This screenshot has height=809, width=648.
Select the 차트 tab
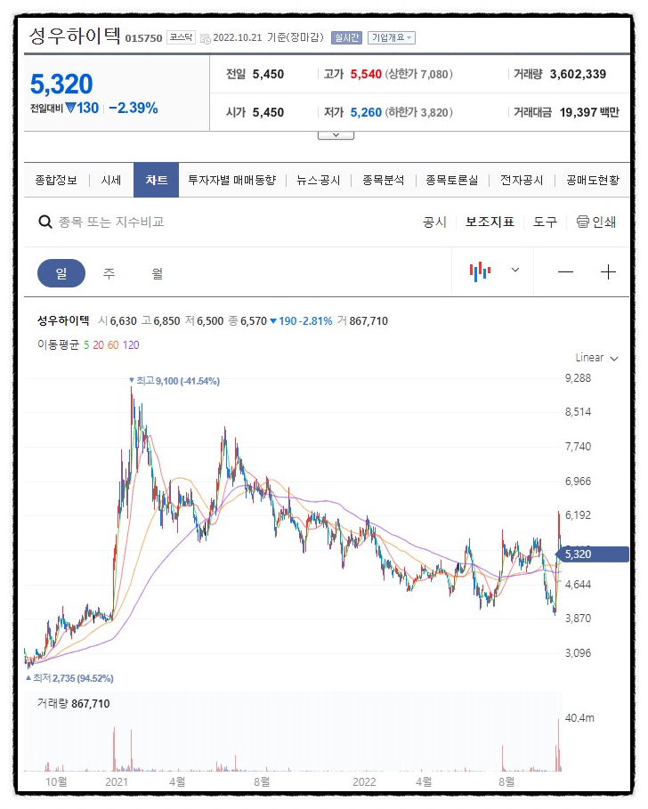[x=157, y=180]
